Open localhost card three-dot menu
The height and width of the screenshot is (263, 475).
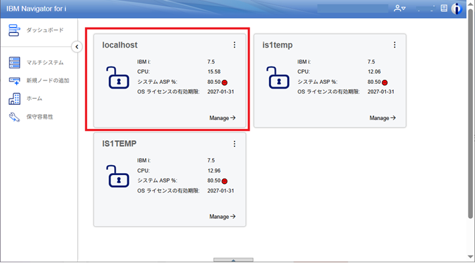pos(234,45)
